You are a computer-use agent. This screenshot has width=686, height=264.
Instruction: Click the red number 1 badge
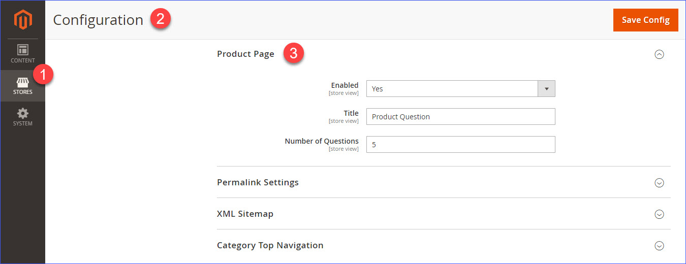43,75
